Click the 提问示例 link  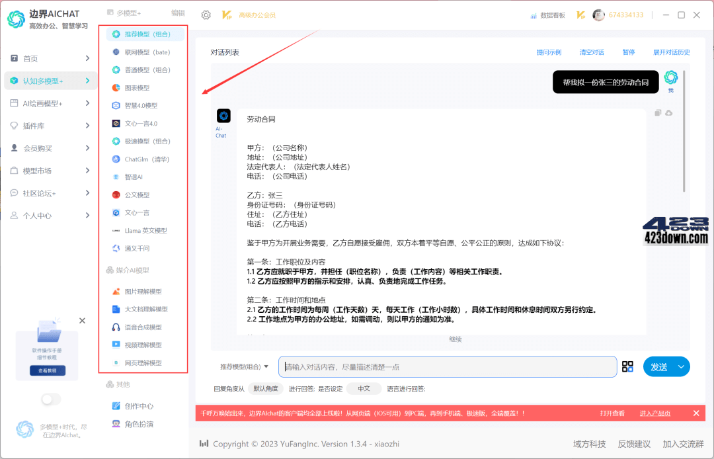point(549,52)
